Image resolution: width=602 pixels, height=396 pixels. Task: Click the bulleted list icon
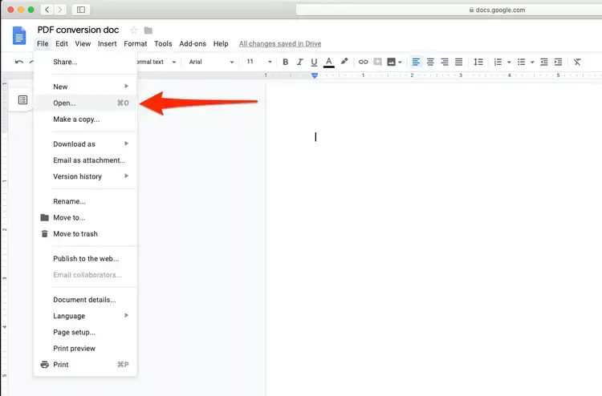(x=522, y=62)
